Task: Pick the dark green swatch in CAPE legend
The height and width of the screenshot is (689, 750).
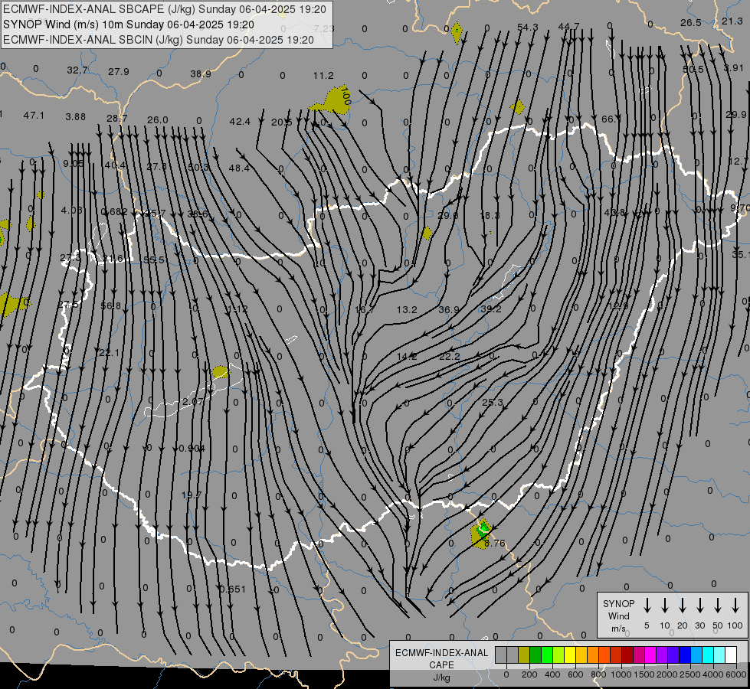Action: click(x=535, y=655)
